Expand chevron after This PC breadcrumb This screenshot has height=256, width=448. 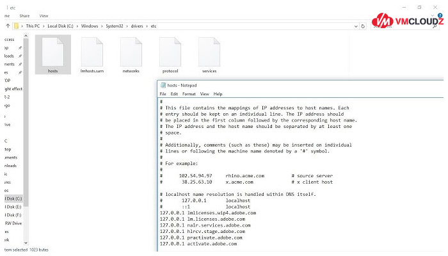pos(44,26)
